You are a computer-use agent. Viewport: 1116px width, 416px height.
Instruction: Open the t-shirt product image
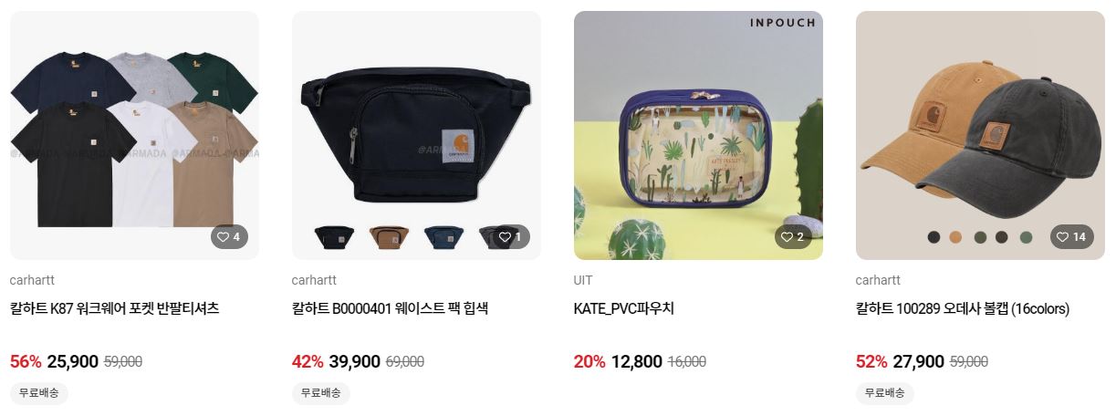click(134, 135)
